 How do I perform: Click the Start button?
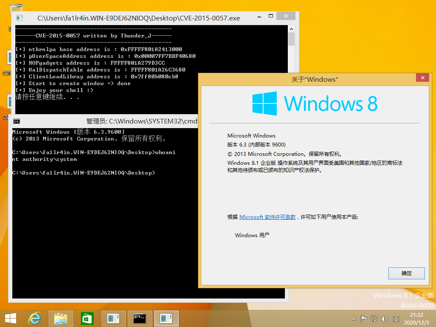click(10, 318)
